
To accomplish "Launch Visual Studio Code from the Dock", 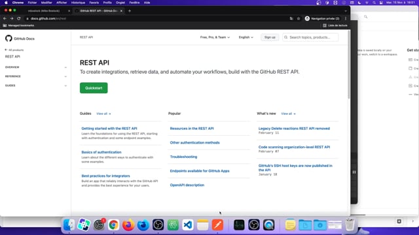I will coord(188,225).
